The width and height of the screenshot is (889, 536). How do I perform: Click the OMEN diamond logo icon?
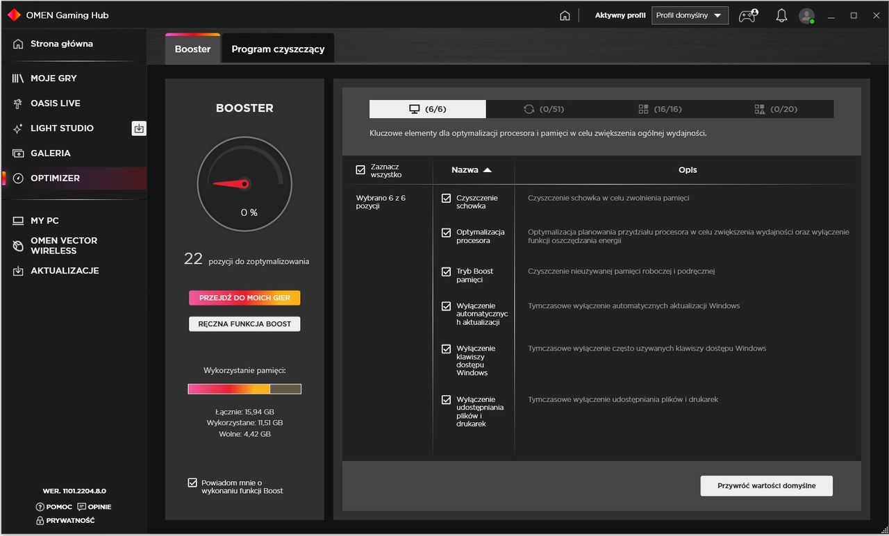tap(14, 15)
